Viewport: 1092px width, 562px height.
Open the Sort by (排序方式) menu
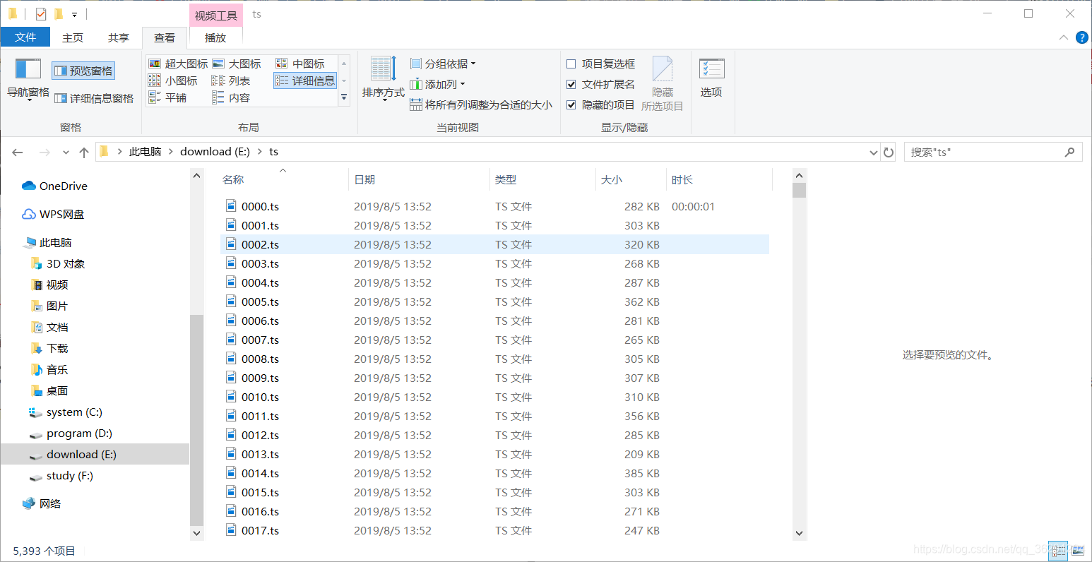(384, 79)
